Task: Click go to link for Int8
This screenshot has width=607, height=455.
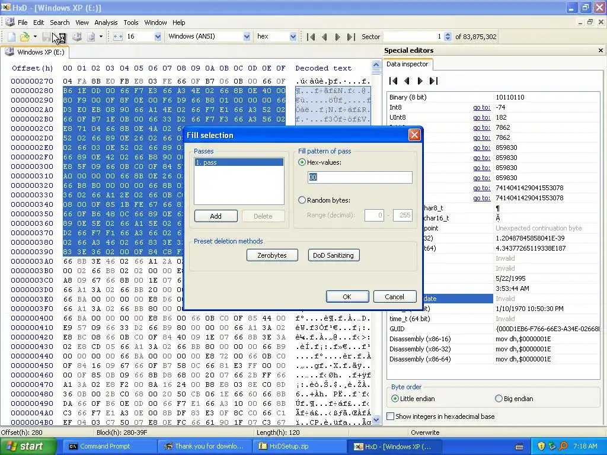Action: 481,107
